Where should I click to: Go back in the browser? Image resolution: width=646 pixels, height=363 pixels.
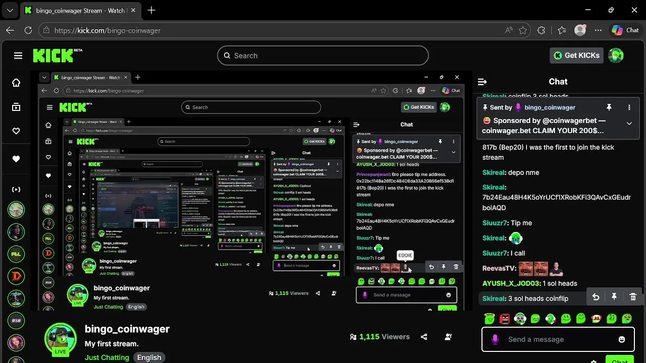[10, 30]
